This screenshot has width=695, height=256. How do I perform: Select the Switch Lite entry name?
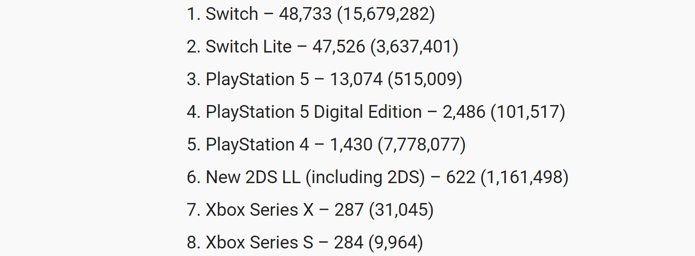249,47
